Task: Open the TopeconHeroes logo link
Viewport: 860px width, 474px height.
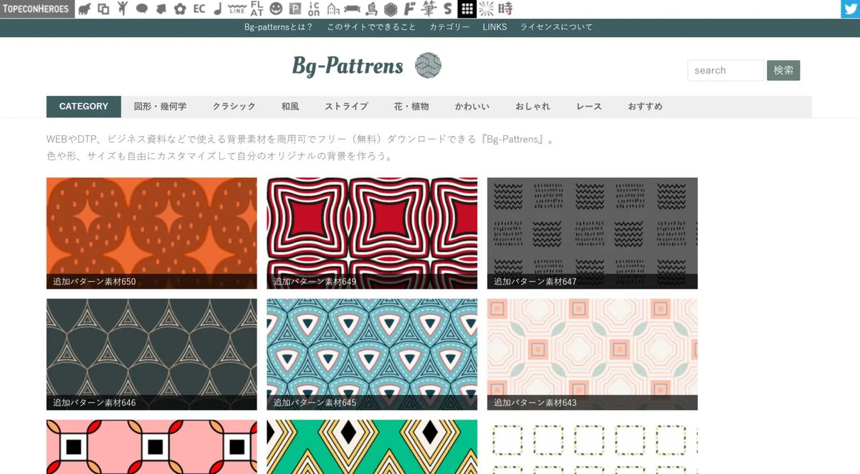Action: (x=37, y=9)
